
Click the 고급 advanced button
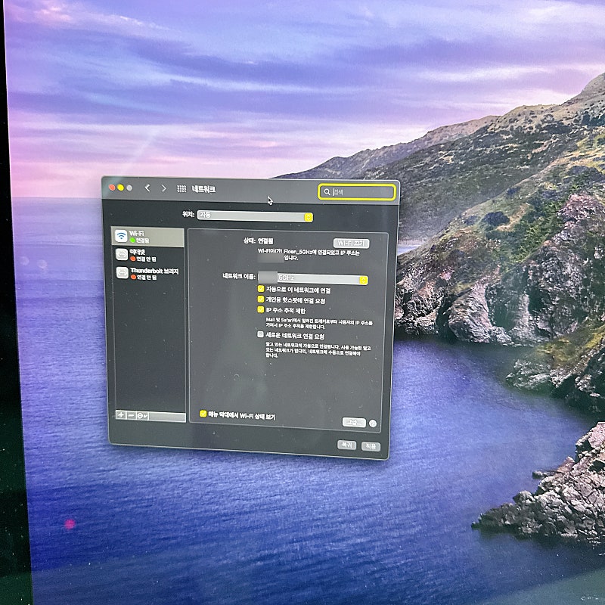tap(353, 423)
